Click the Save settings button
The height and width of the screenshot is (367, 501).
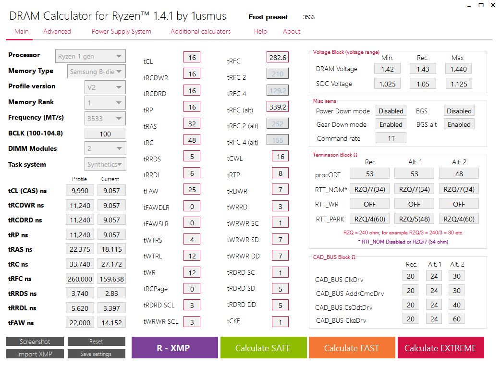(96, 354)
